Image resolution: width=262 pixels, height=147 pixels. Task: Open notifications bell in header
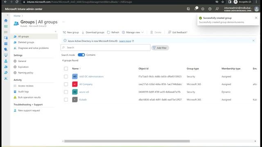(x=196, y=9)
